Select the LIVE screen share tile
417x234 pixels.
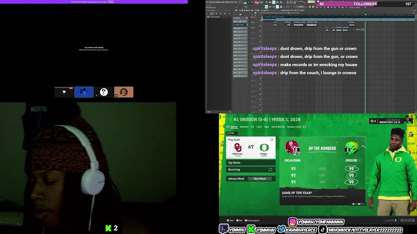tap(64, 92)
